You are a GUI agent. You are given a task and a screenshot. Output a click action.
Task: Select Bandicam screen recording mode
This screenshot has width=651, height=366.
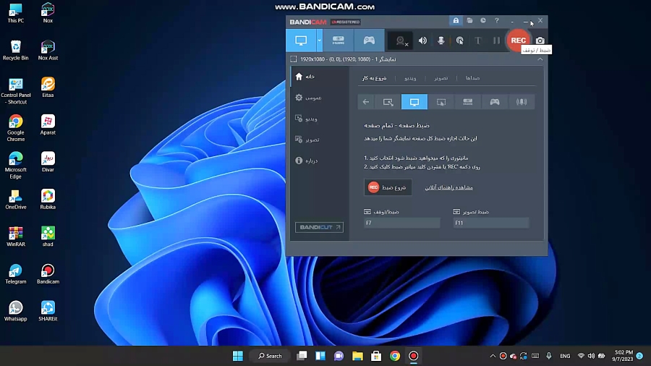301,41
